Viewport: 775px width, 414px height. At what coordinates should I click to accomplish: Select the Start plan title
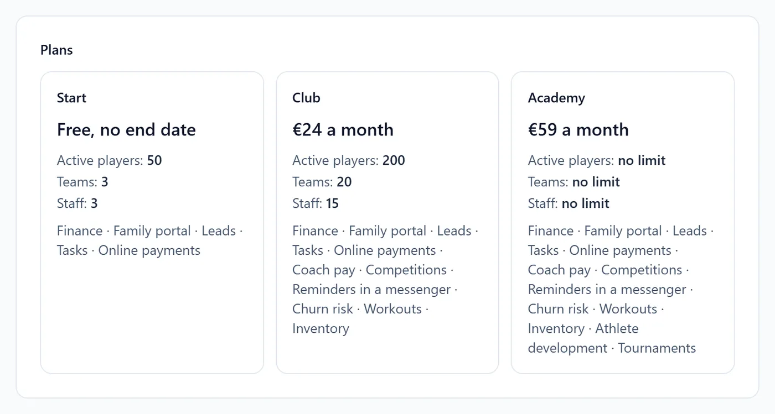(71, 98)
